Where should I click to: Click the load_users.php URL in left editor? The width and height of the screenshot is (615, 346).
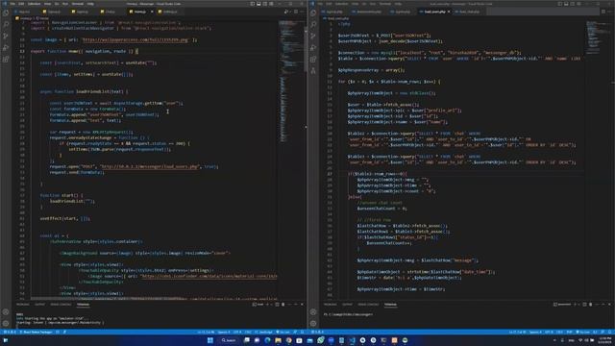[x=150, y=166]
